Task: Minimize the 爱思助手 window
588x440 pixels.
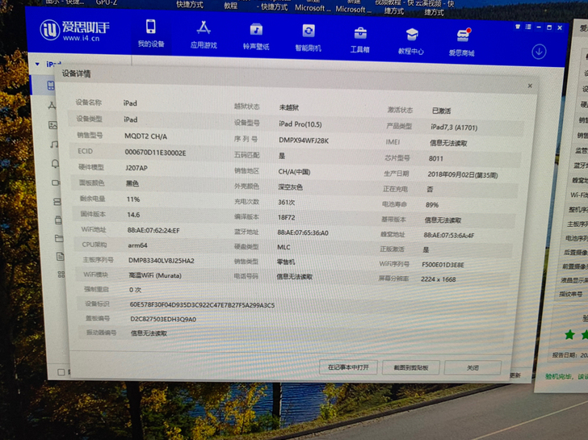Action: click(x=539, y=27)
